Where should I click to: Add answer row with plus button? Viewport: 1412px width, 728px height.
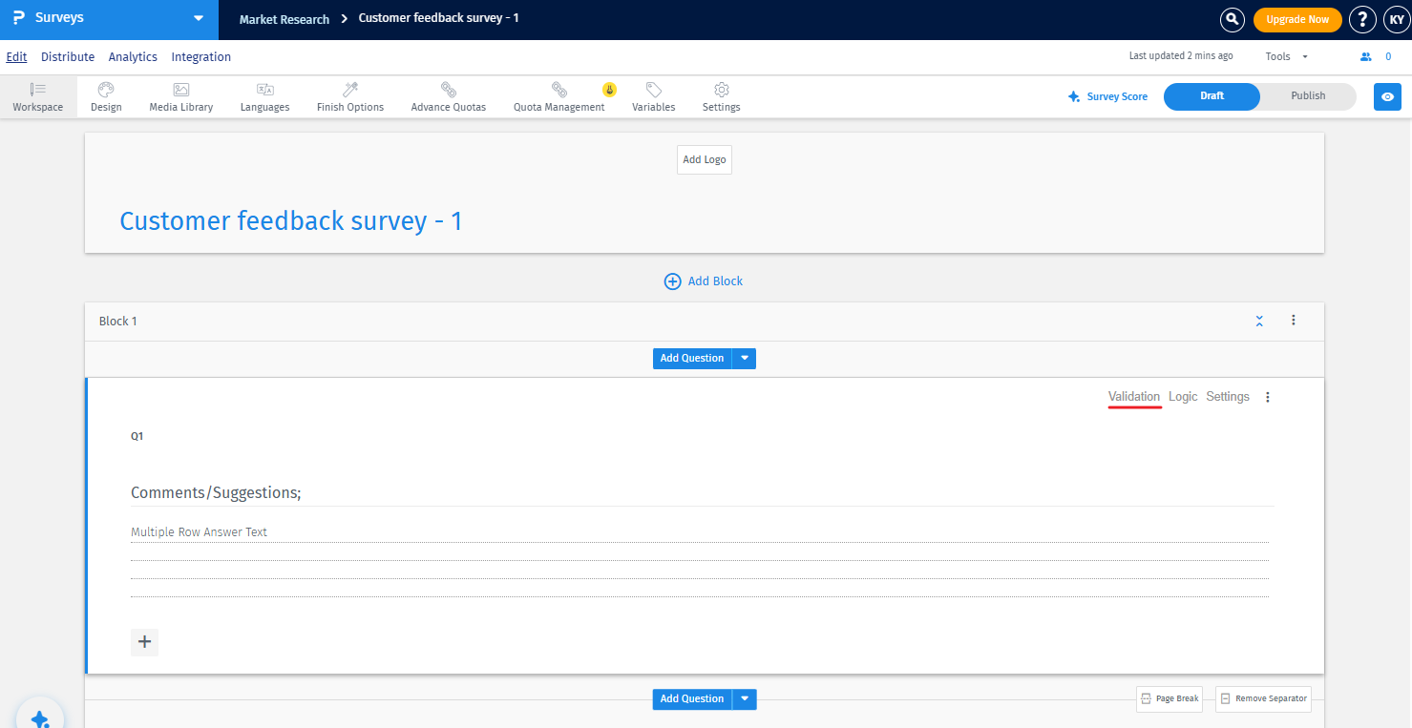[145, 642]
